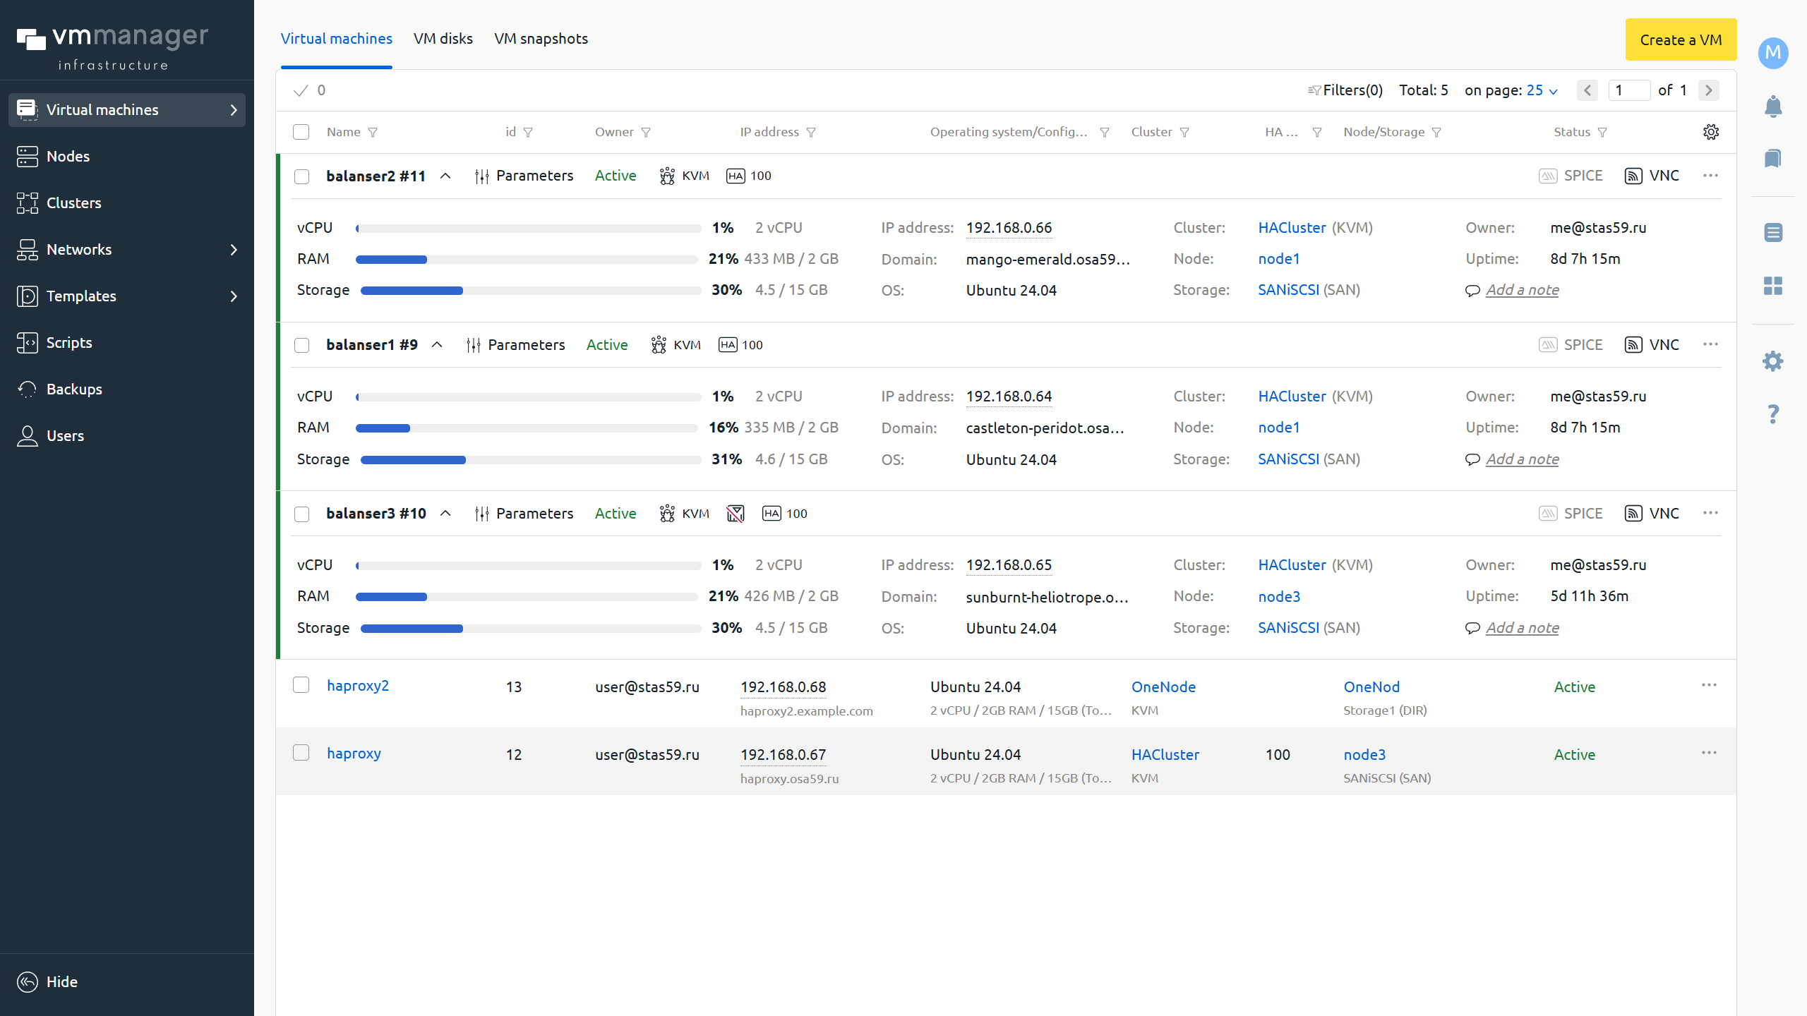
Task: Click the table column settings gear
Action: pyautogui.click(x=1710, y=132)
